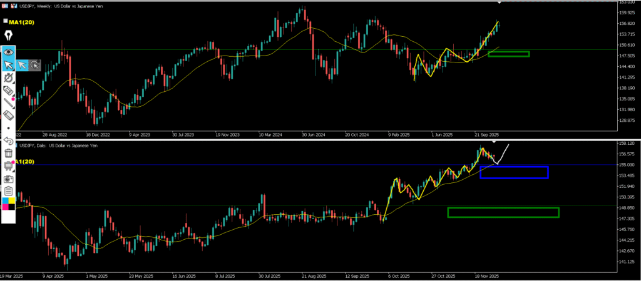
Task: Open the clipboard notes icon
Action: click(9, 191)
